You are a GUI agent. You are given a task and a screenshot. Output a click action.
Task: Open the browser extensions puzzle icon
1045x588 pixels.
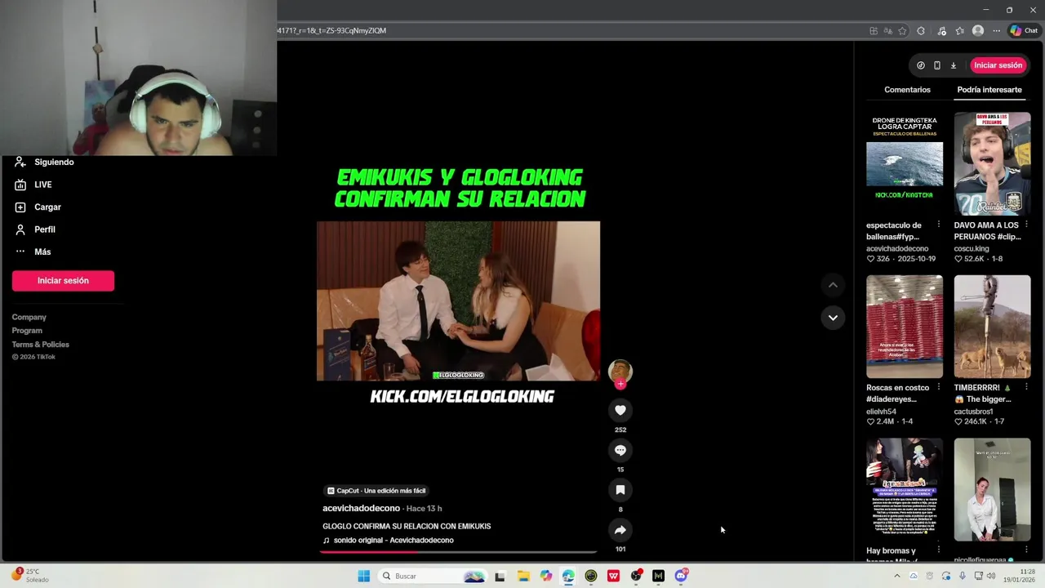pyautogui.click(x=921, y=31)
